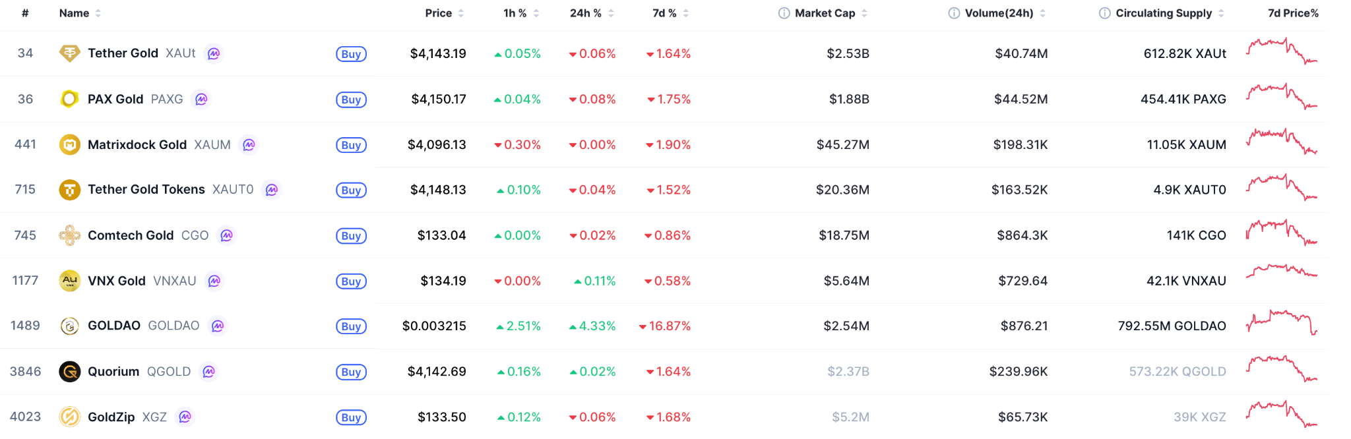Click the purple badge icon beside XAUM
1351x439 pixels.
[249, 144]
